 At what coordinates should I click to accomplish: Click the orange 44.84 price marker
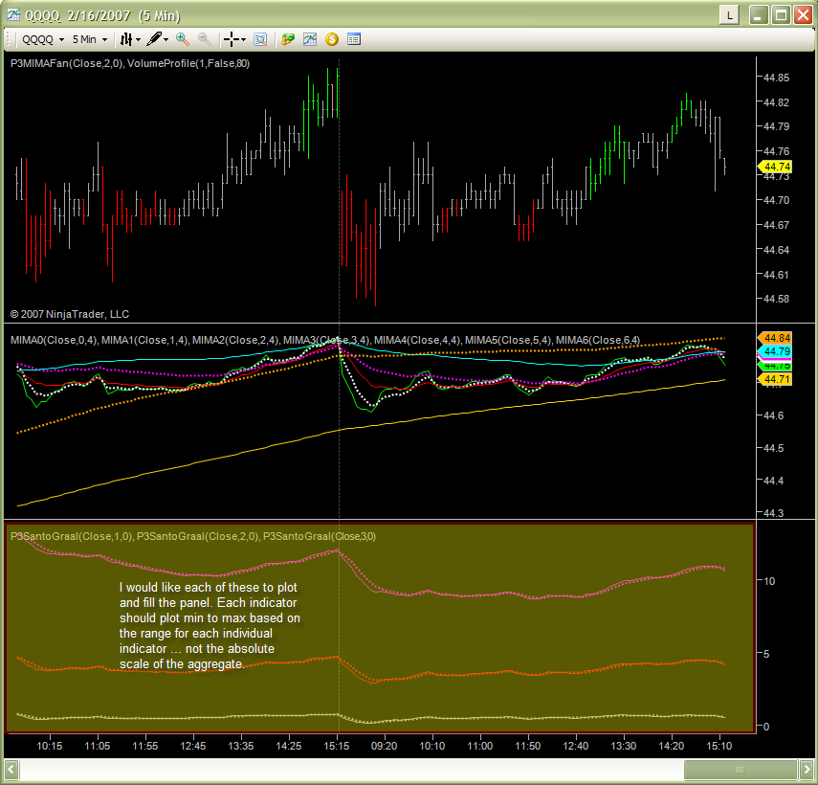pos(775,338)
